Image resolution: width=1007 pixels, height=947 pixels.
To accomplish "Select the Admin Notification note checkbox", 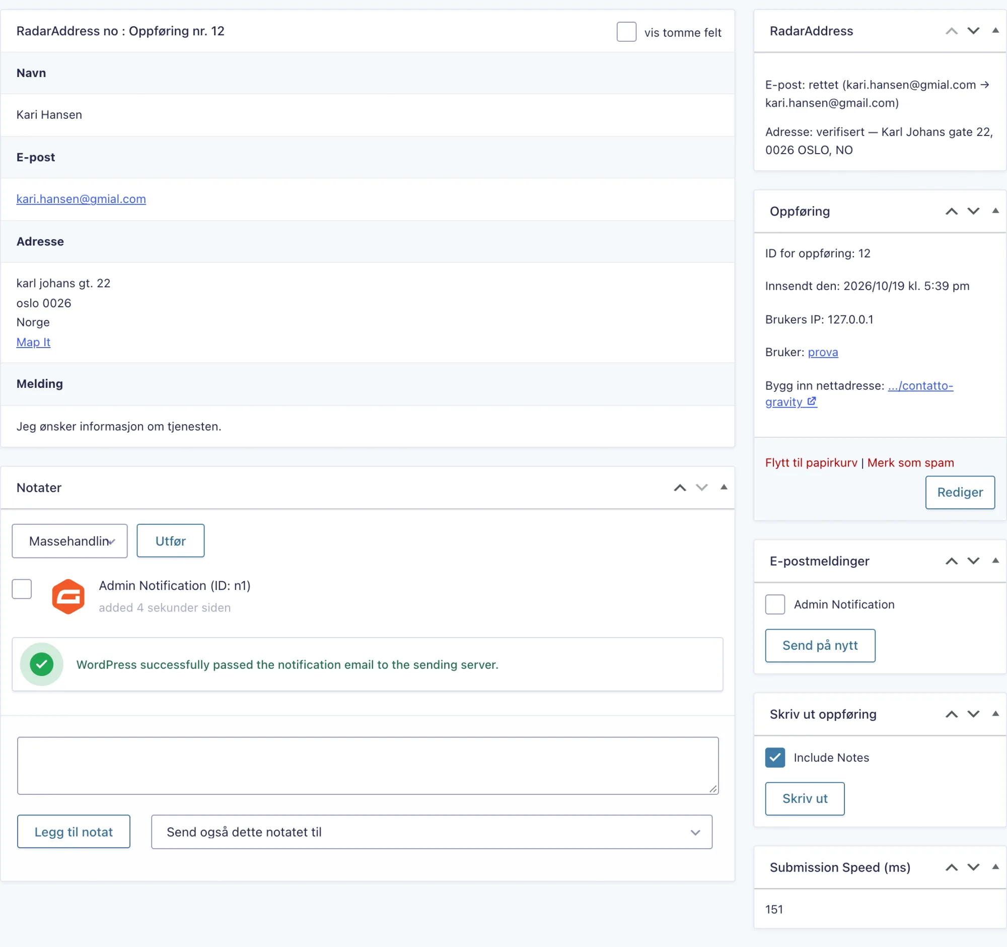I will click(22, 589).
